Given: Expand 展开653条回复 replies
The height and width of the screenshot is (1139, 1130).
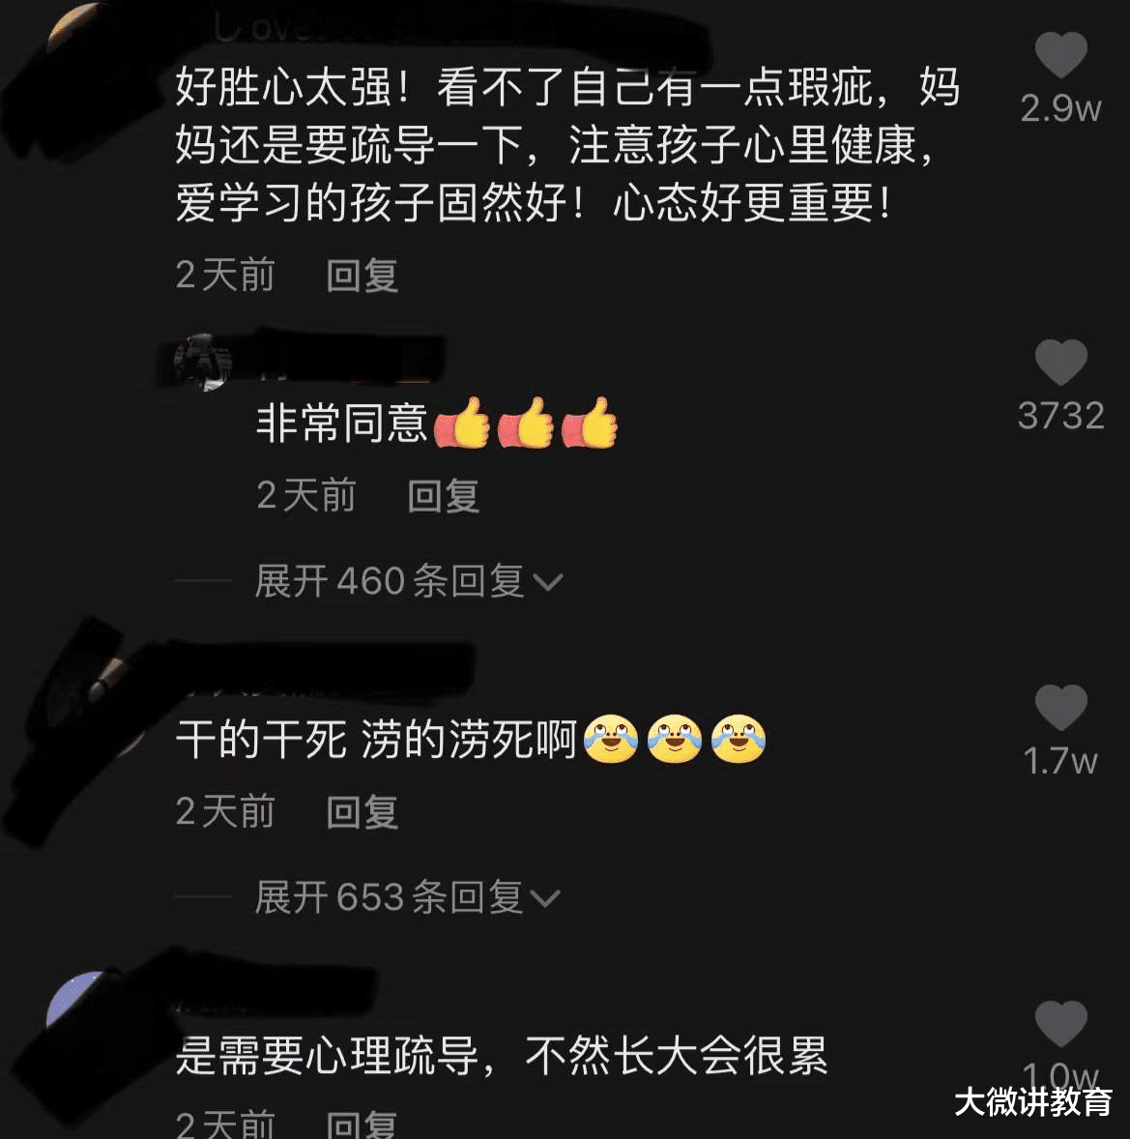Looking at the screenshot, I should pos(407,897).
